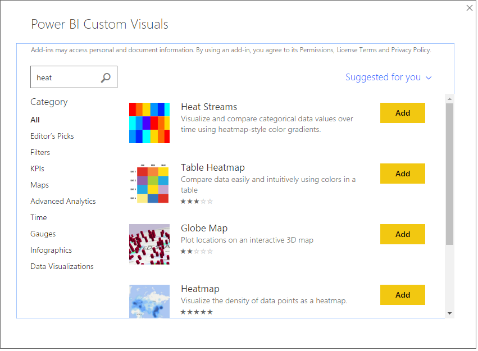Expand the Suggested for you sort dropdown
The image size is (478, 351).
(x=389, y=78)
